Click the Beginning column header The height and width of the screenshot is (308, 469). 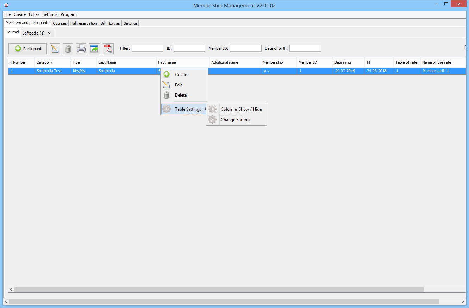349,62
